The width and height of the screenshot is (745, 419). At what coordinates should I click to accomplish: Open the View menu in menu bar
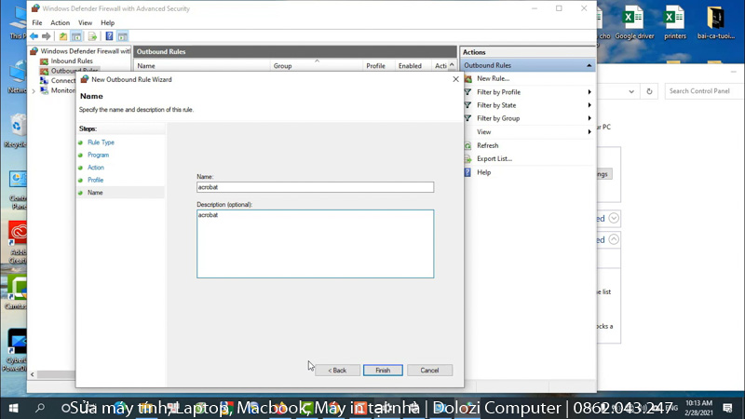click(x=85, y=22)
